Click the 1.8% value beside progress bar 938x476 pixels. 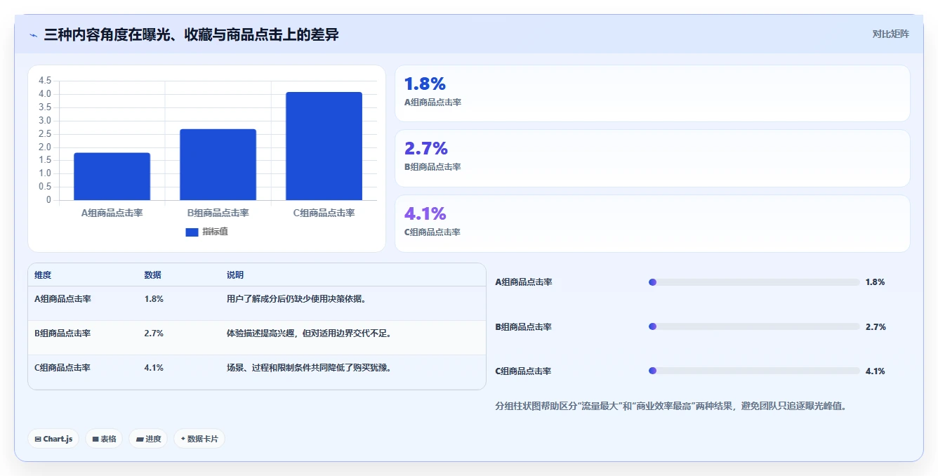click(x=875, y=282)
